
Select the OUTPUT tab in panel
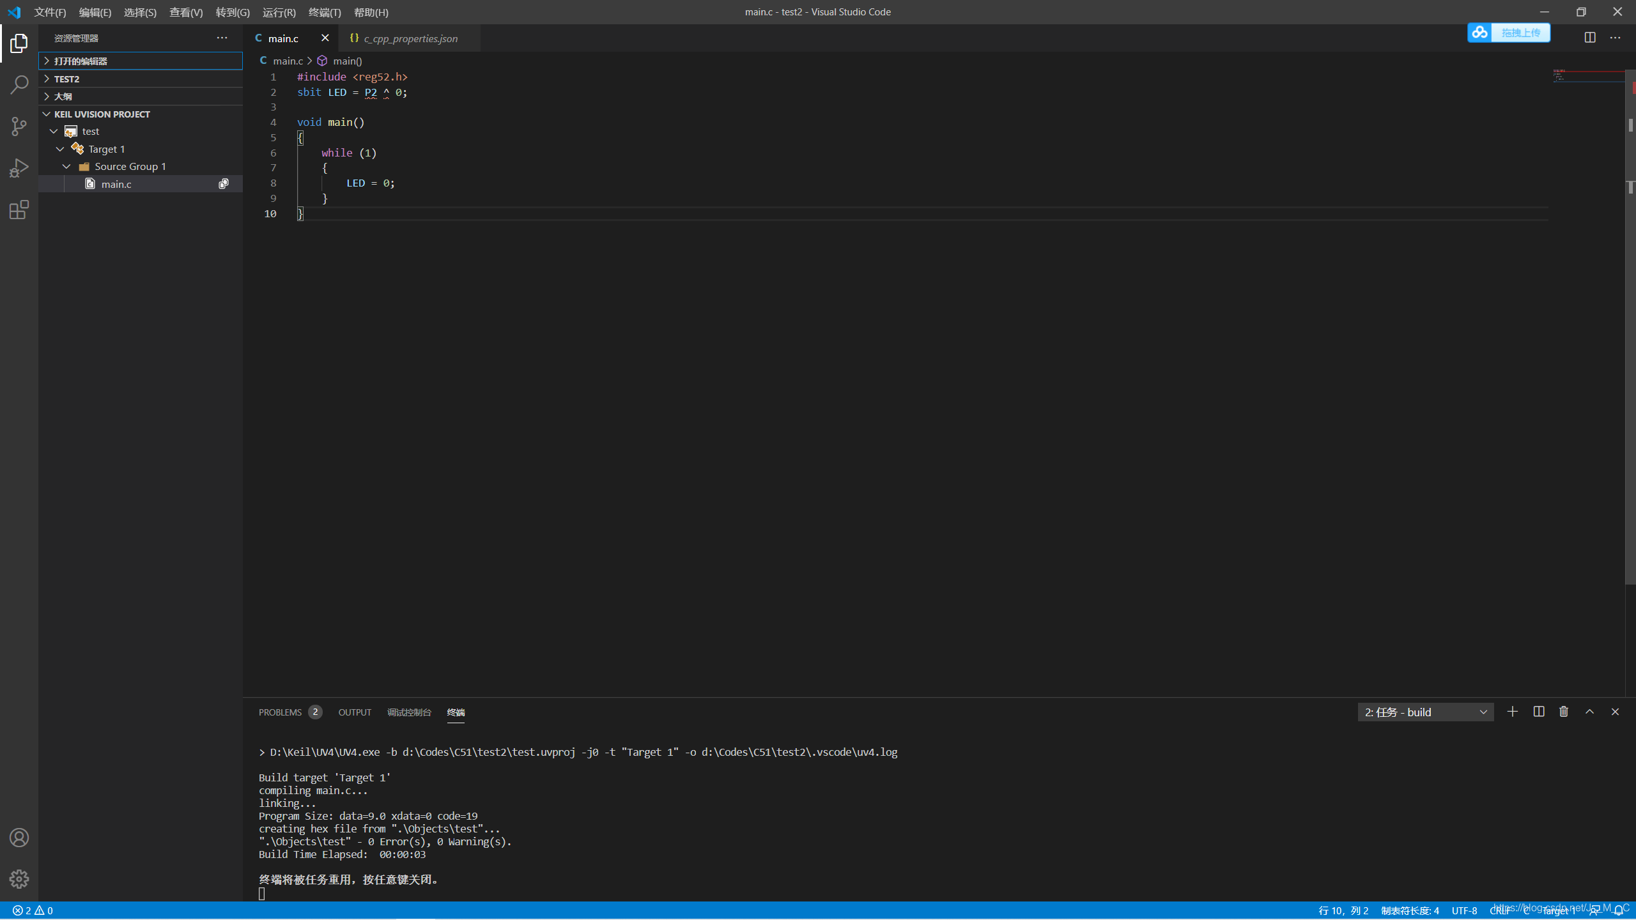[354, 711]
